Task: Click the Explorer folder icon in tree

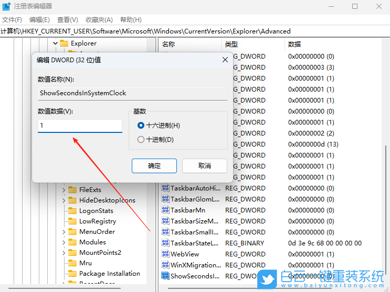Action: (64, 43)
